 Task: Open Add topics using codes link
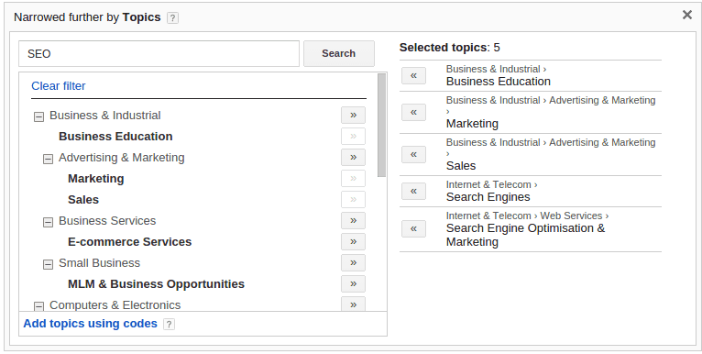(91, 324)
